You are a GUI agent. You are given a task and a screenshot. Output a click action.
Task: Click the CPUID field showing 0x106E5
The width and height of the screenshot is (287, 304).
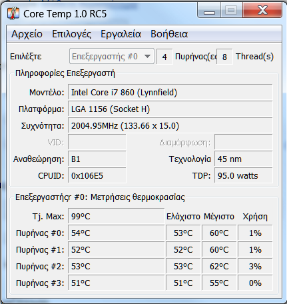(97, 176)
